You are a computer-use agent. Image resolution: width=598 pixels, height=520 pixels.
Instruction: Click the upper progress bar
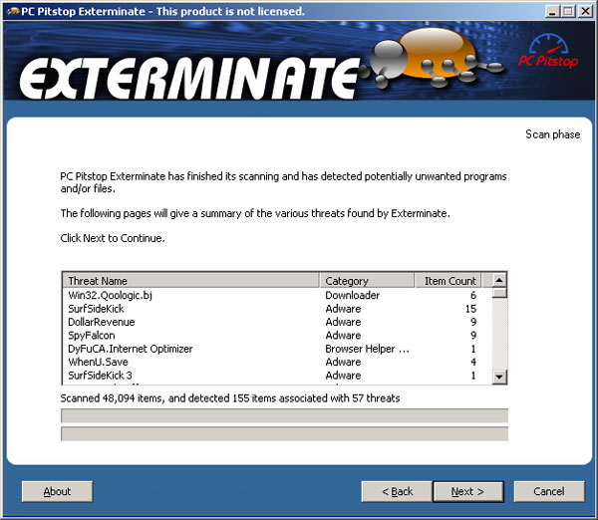284,415
